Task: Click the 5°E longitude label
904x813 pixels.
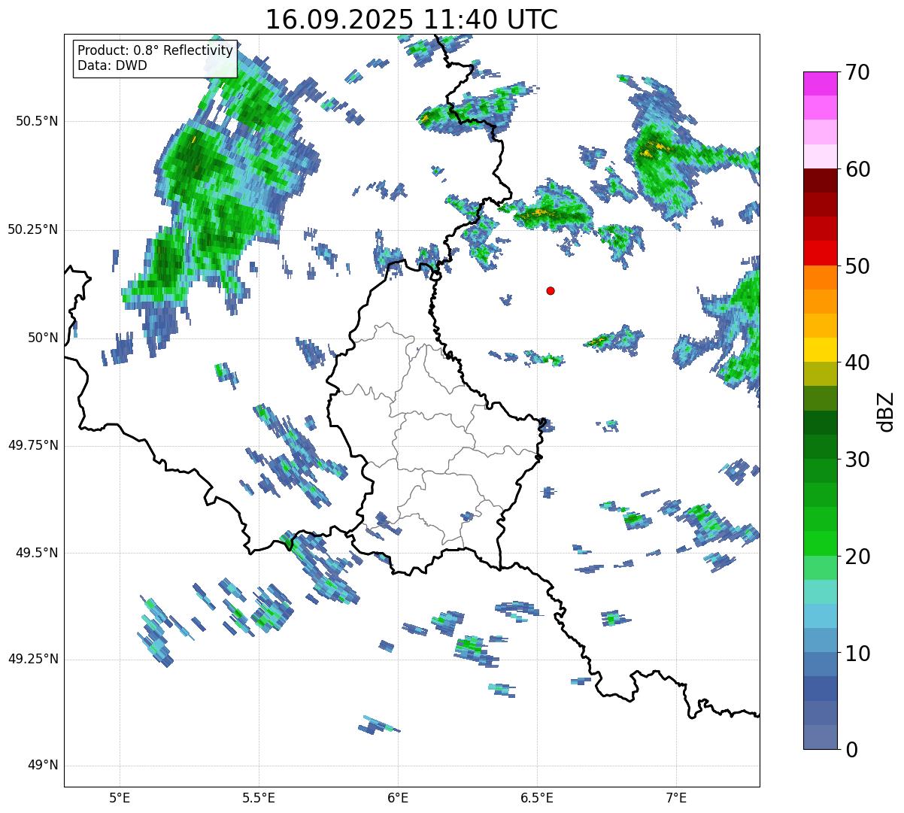Action: [x=120, y=797]
